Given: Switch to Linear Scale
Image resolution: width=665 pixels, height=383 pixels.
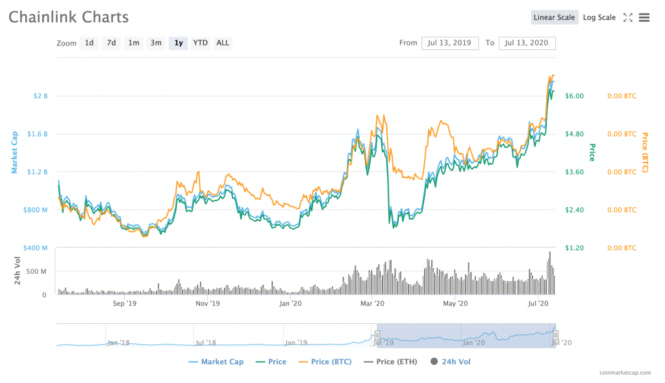Looking at the screenshot, I should pos(554,18).
